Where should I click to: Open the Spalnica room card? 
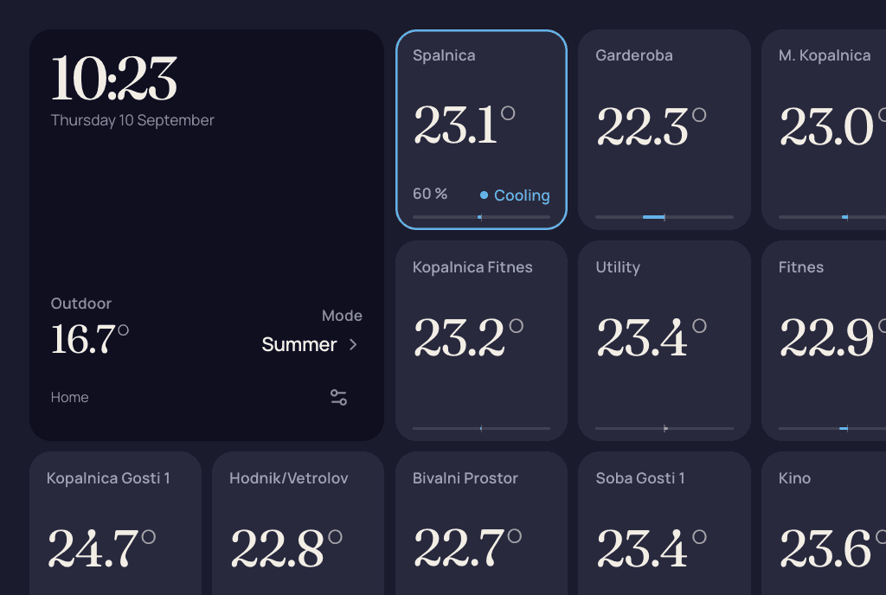coord(481,130)
